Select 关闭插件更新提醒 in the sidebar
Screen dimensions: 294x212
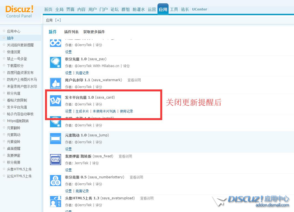(20, 45)
